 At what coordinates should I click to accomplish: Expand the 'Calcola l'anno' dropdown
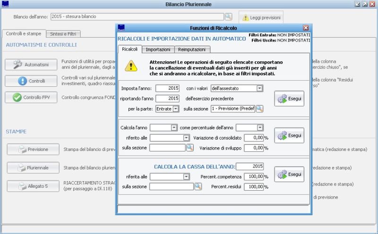click(x=173, y=127)
